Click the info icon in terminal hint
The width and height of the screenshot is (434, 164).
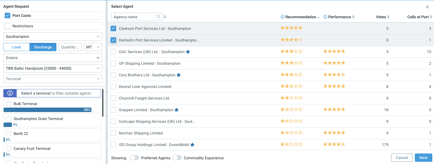pyautogui.click(x=10, y=93)
